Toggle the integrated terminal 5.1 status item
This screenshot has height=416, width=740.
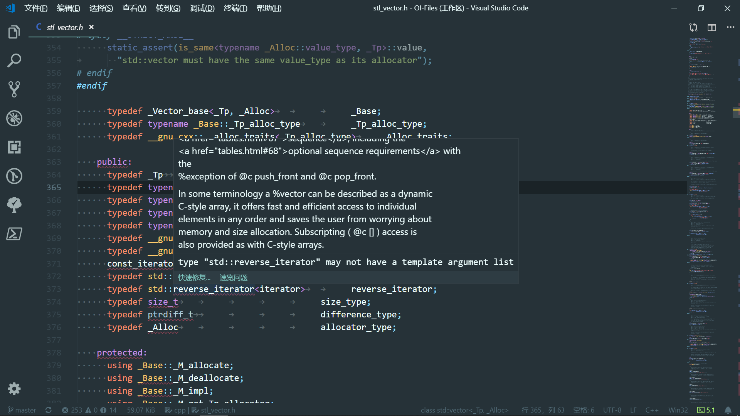coord(706,410)
